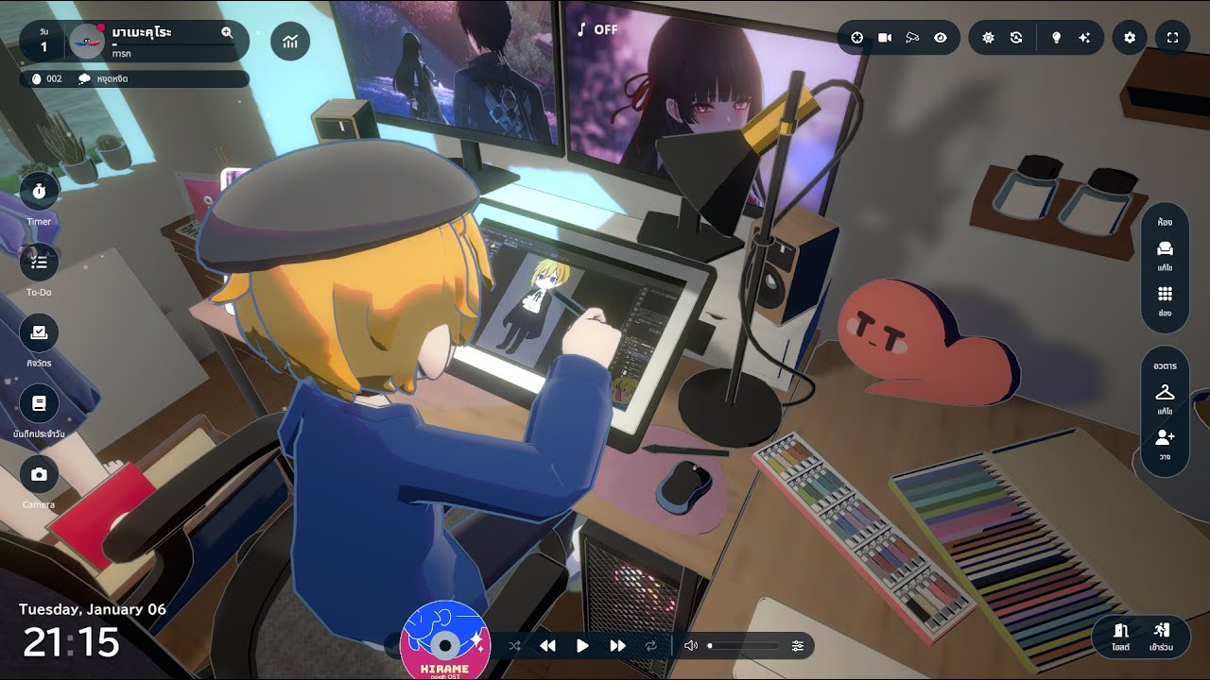Open the ช่อง grid slots button

point(1165,300)
